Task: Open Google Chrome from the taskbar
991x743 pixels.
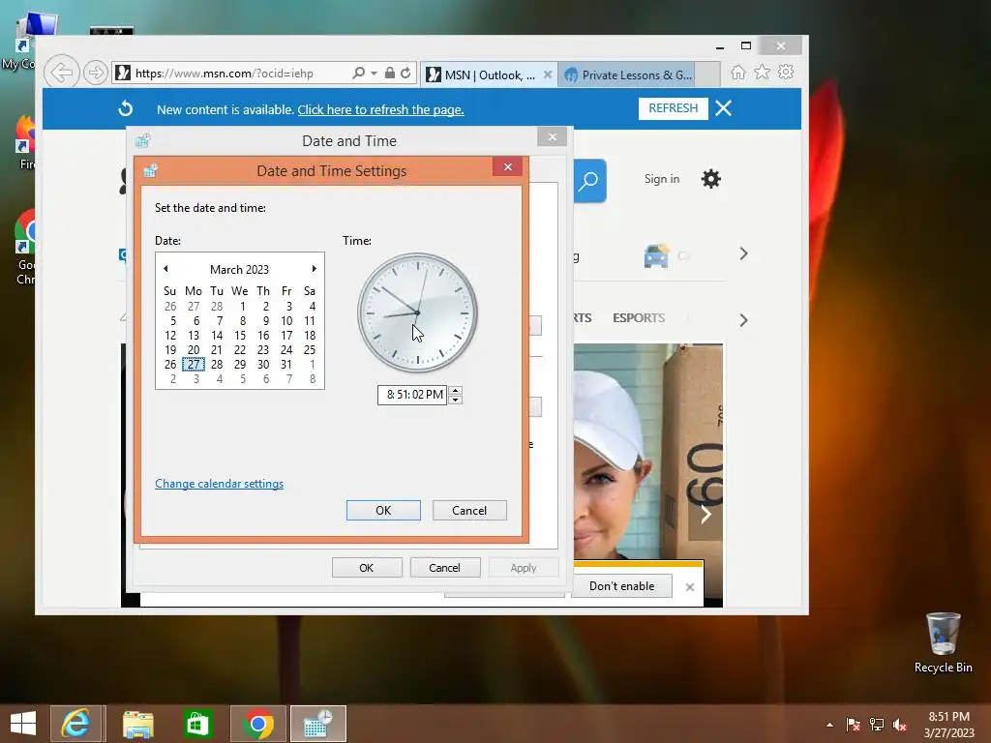Action: [257, 724]
